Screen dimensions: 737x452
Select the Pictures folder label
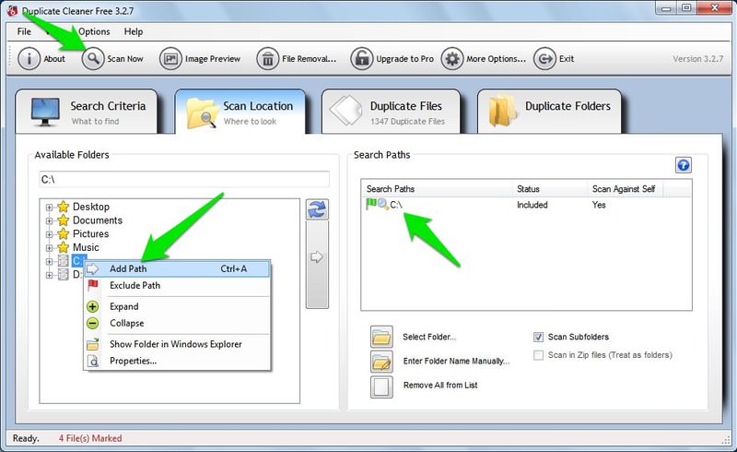pyautogui.click(x=90, y=234)
